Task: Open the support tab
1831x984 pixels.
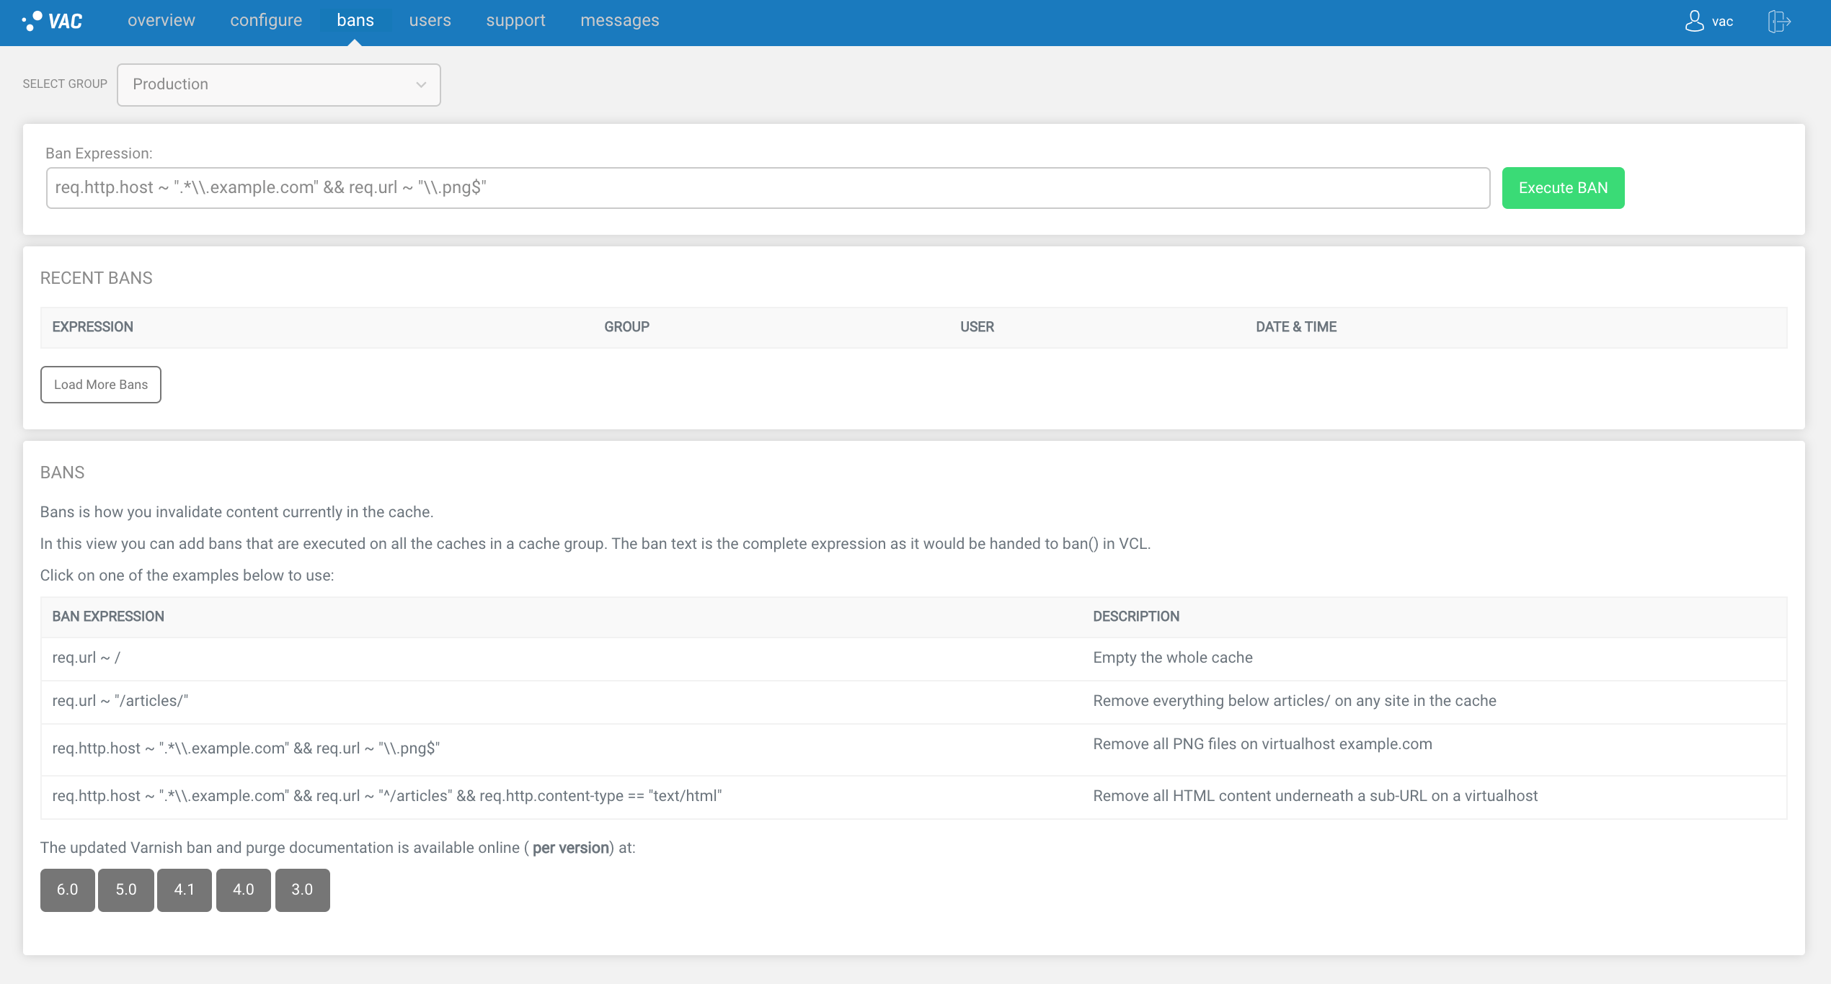Action: tap(515, 20)
